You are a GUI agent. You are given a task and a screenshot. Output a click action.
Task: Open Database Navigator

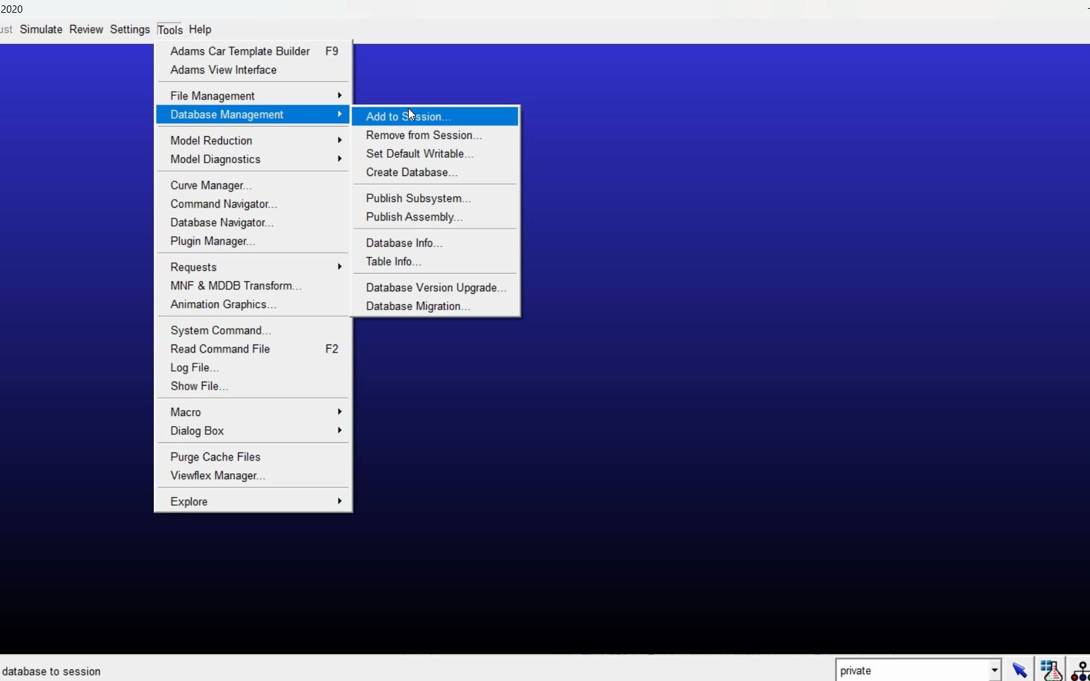pos(253,223)
